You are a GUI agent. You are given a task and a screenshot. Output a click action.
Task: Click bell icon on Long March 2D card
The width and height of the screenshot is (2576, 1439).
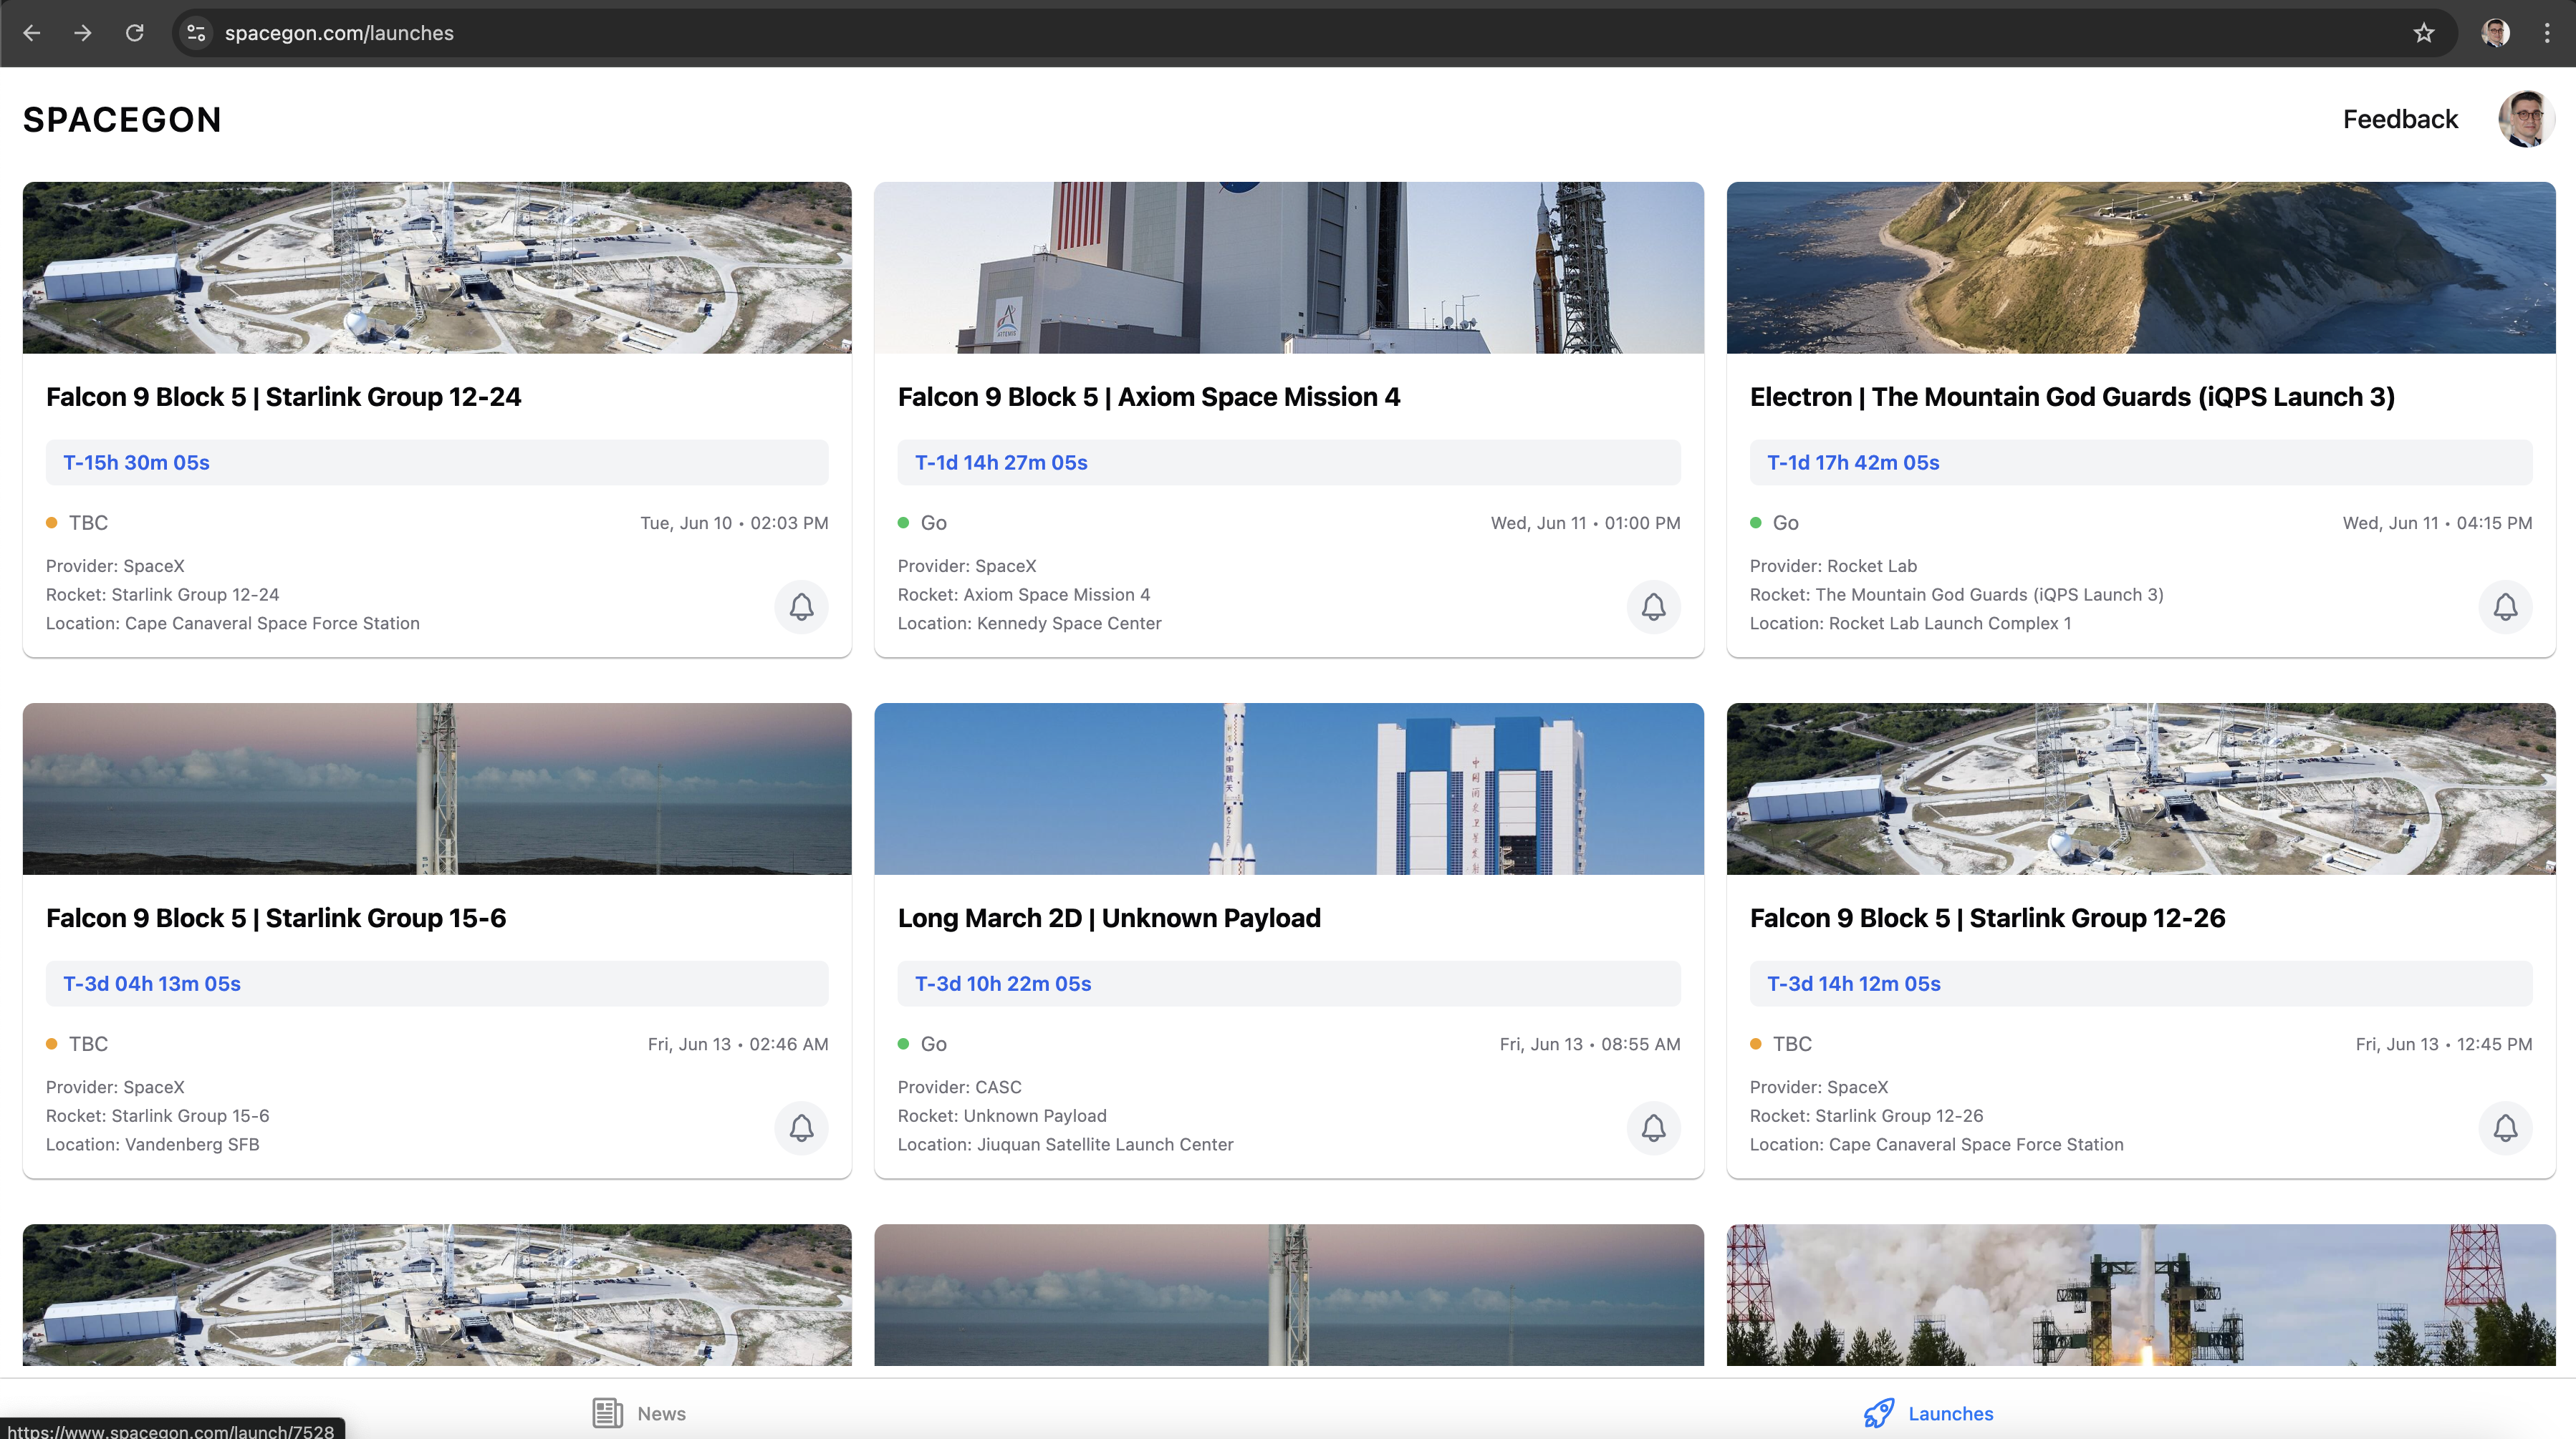pyautogui.click(x=1653, y=1128)
